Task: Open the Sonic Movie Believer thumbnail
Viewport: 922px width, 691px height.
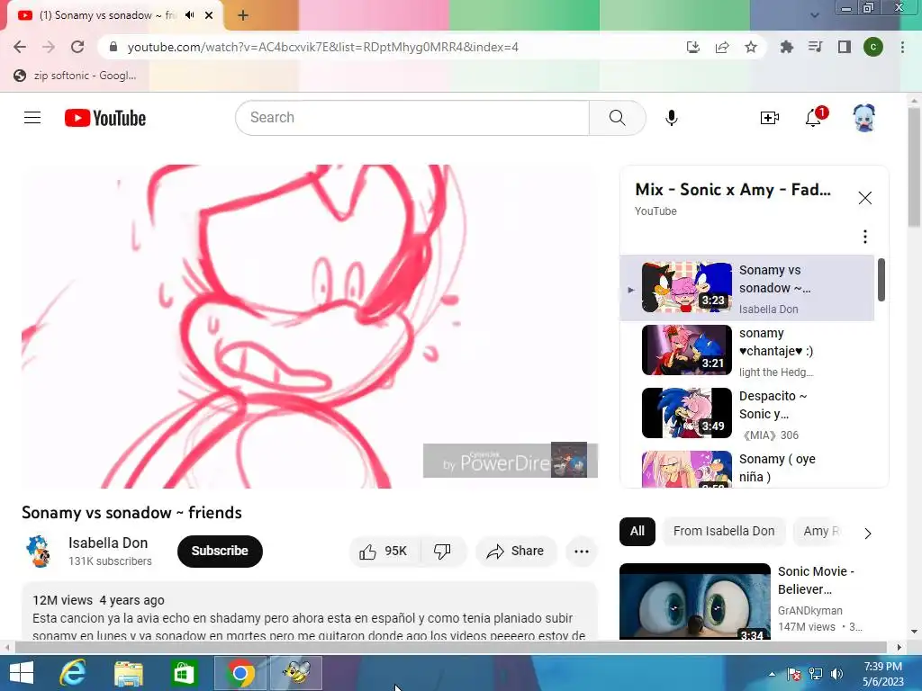Action: point(694,601)
